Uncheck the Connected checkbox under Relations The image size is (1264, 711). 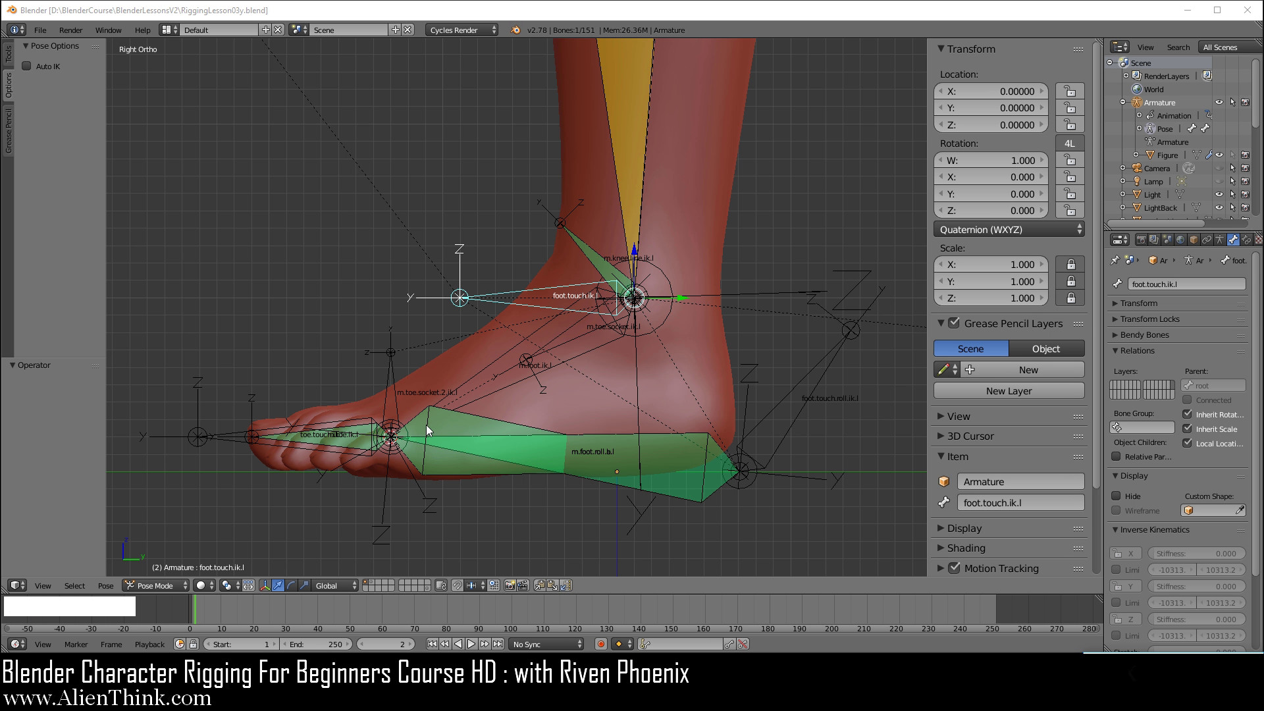[1188, 400]
